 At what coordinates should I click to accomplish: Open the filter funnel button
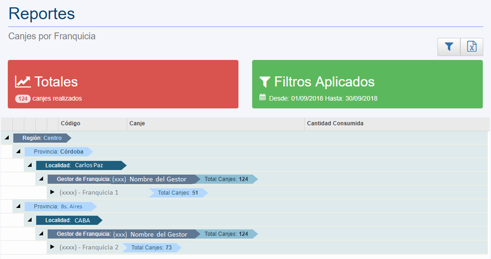tap(449, 47)
